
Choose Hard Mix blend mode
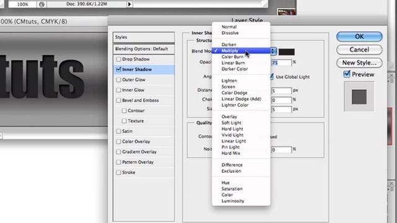pyautogui.click(x=241, y=153)
